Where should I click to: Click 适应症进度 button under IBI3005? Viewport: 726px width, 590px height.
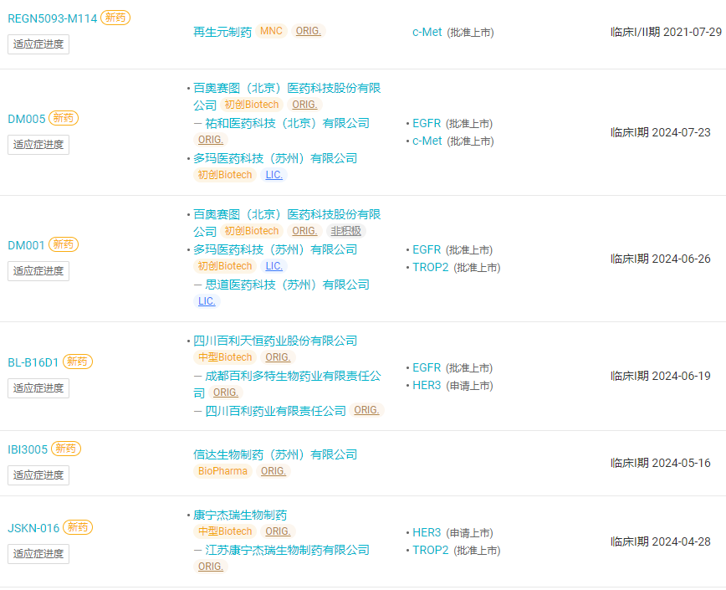click(x=38, y=475)
